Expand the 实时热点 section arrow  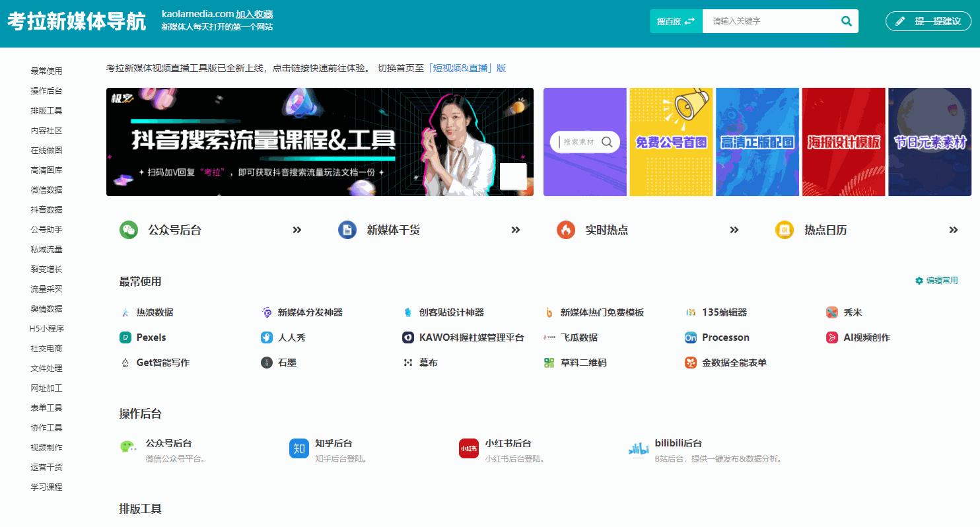[x=733, y=230]
